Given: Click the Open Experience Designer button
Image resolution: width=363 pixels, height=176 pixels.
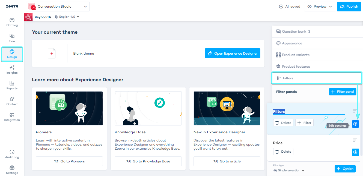Looking at the screenshot, I should pyautogui.click(x=232, y=54).
